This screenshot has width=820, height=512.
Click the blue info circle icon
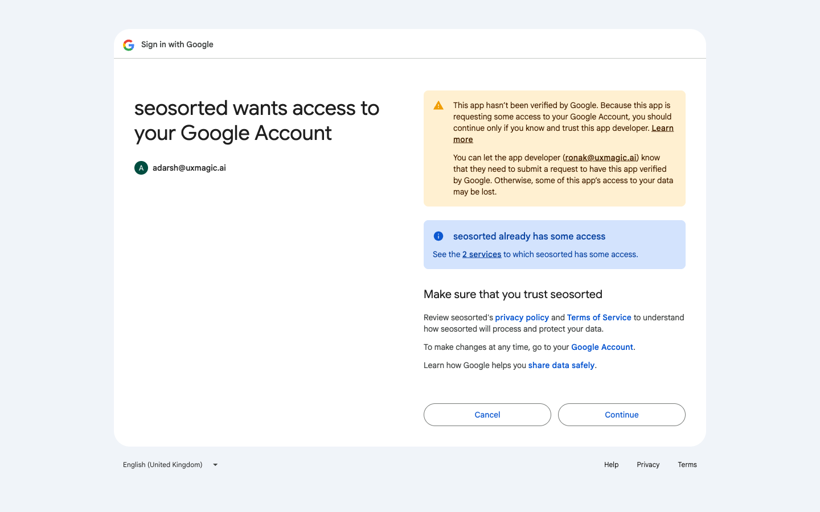click(438, 236)
